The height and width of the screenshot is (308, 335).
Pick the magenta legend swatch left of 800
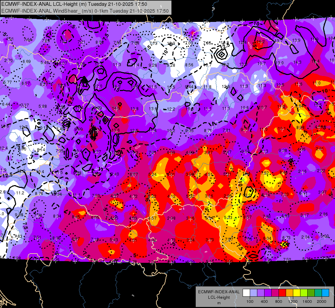(275, 293)
